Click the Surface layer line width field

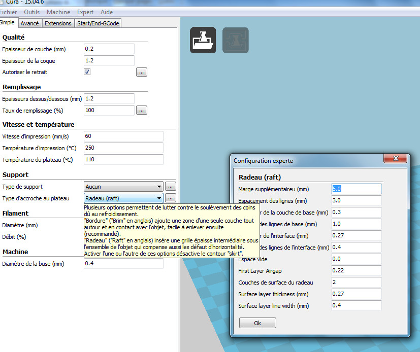(x=356, y=306)
